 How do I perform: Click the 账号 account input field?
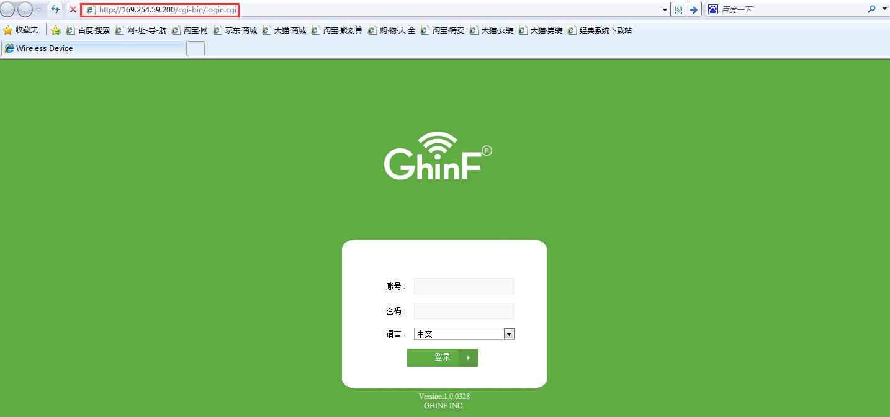(x=464, y=286)
